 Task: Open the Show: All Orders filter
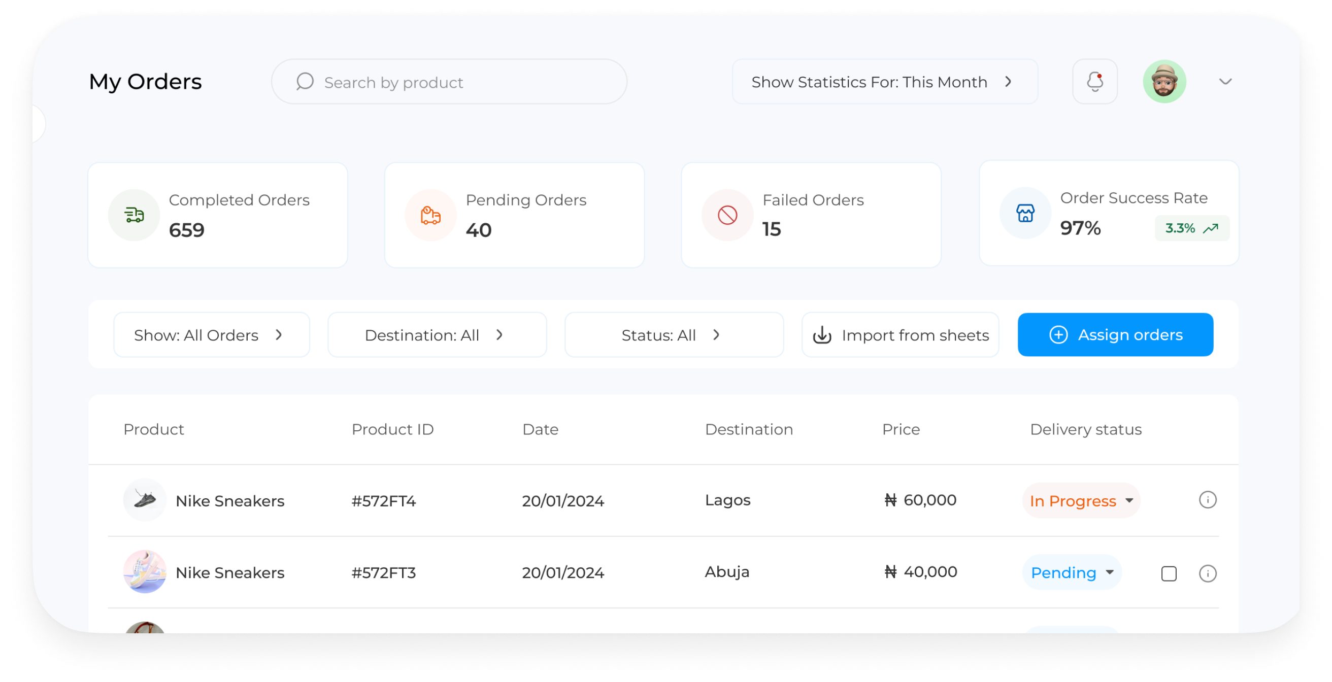pyautogui.click(x=212, y=334)
